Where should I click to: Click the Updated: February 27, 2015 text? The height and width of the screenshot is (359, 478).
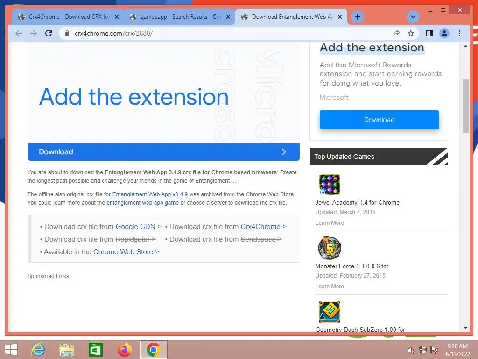[x=350, y=276]
